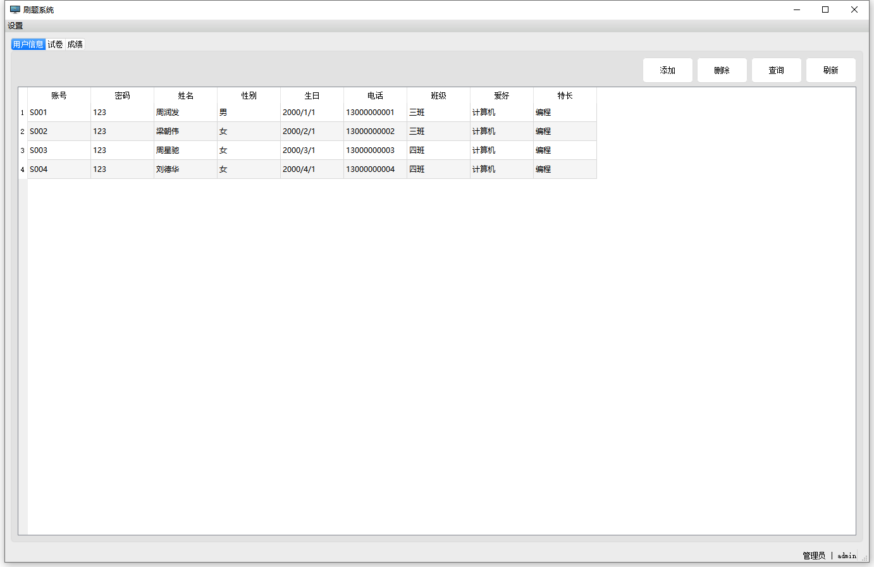This screenshot has width=874, height=567.
Task: Sort by the 账号 column header
Action: 59,95
